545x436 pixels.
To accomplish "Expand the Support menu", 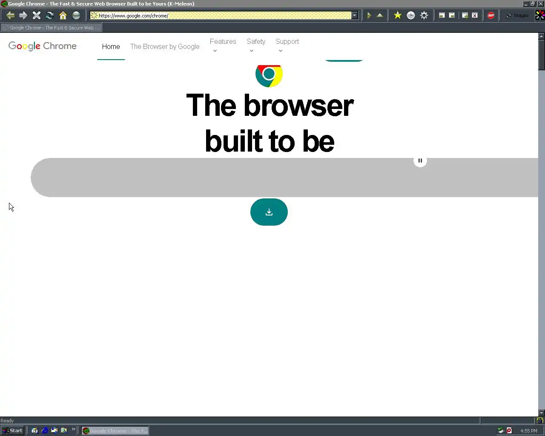I will point(287,45).
